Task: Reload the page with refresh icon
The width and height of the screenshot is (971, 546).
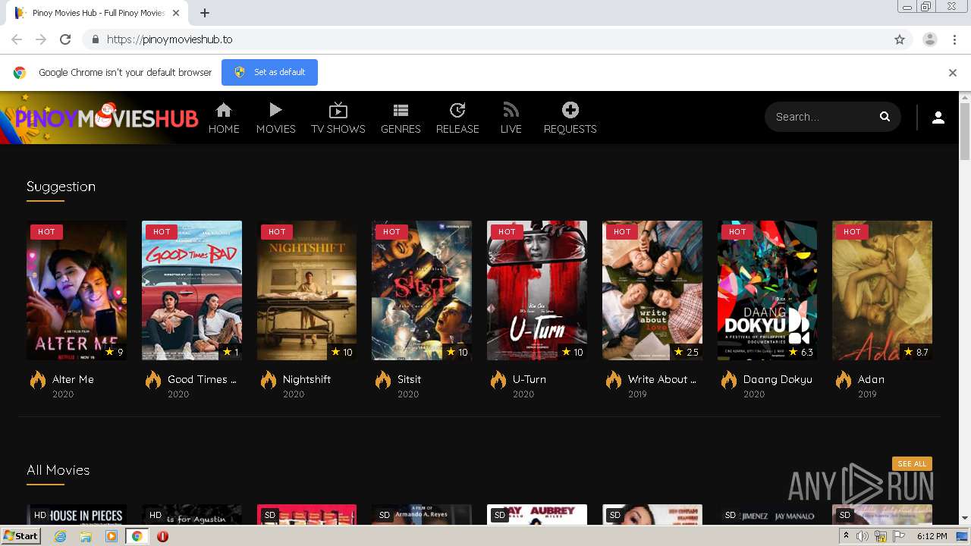Action: coord(65,39)
